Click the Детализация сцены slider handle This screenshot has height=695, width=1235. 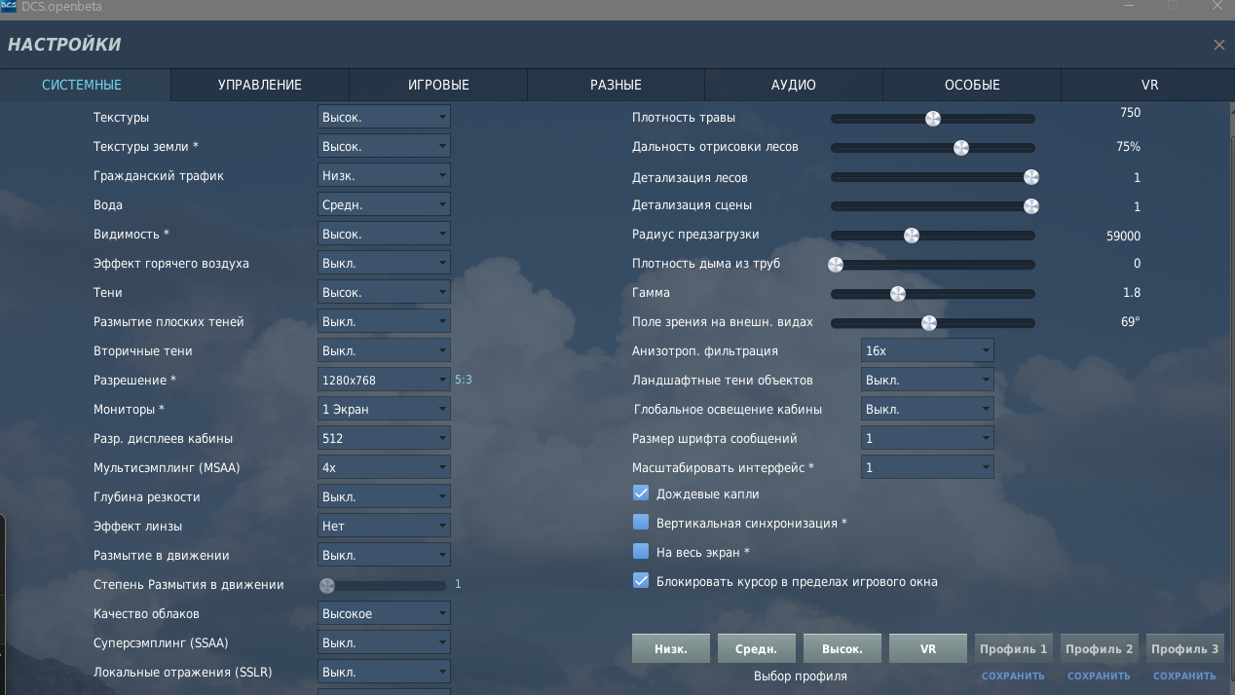[1030, 206]
